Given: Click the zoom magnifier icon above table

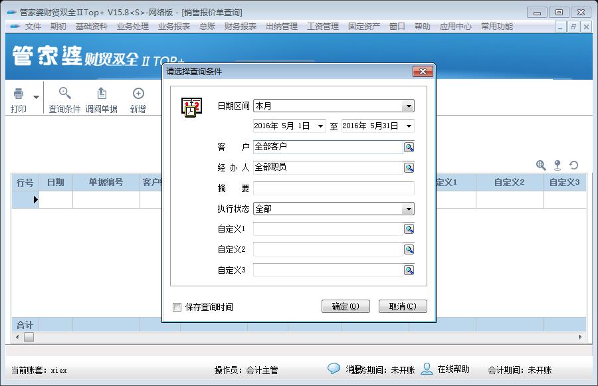Looking at the screenshot, I should pyautogui.click(x=541, y=165).
